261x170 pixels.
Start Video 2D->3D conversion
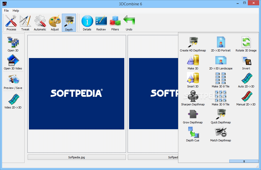[x=13, y=101]
